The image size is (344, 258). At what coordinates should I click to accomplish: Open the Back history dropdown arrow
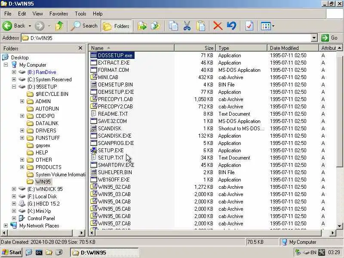tap(30, 26)
